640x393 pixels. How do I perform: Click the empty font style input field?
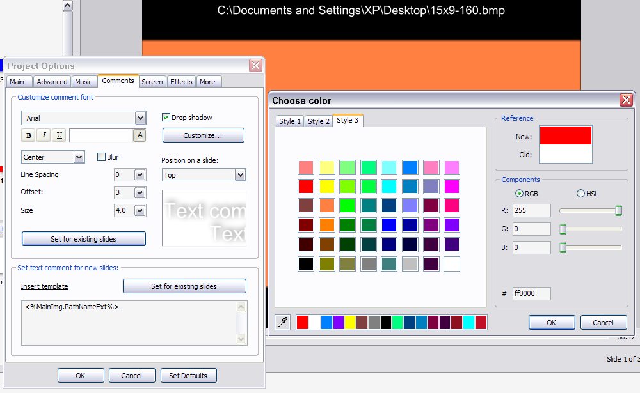101,135
